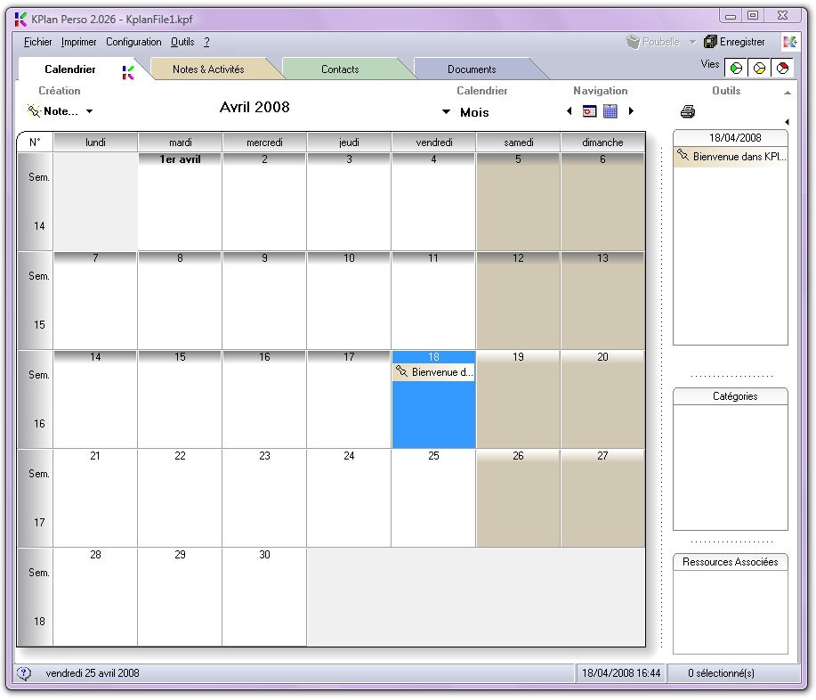816x700 pixels.
Task: Click the Enregistrer save icon
Action: (710, 42)
